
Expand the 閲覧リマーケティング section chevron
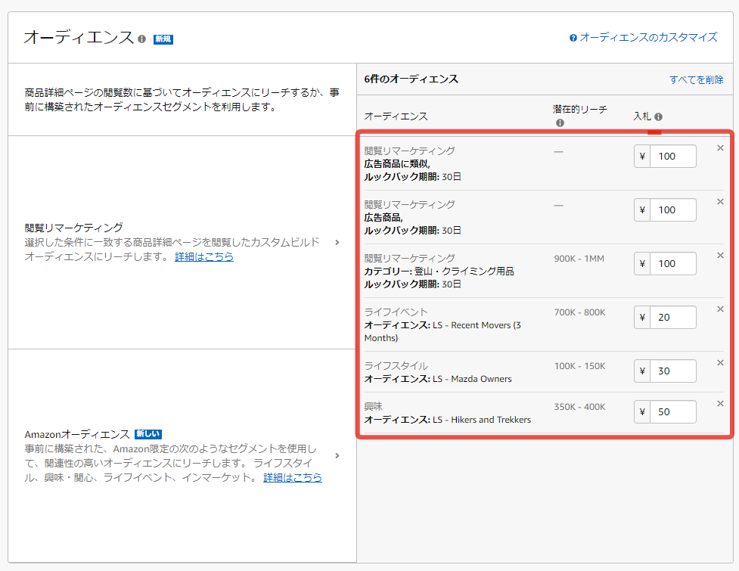click(x=337, y=242)
